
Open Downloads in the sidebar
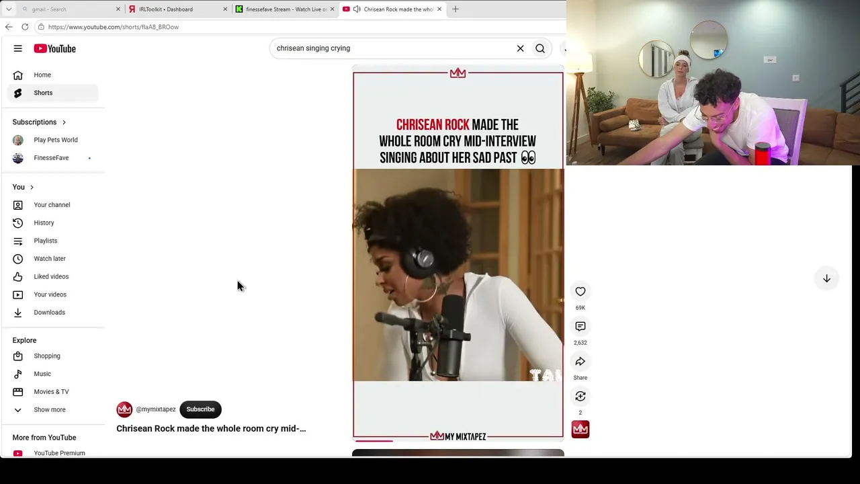pos(53,313)
